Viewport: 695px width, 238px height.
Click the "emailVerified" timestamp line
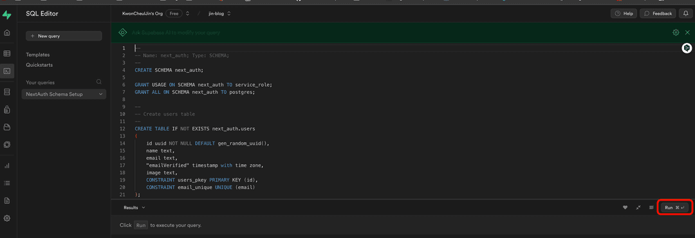click(205, 165)
